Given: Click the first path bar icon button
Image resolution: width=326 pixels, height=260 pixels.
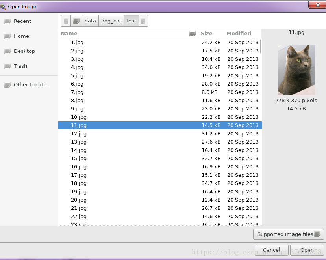Looking at the screenshot, I should coord(66,21).
